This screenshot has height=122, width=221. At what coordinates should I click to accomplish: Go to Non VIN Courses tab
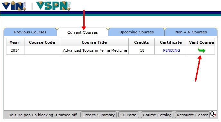pyautogui.click(x=191, y=32)
